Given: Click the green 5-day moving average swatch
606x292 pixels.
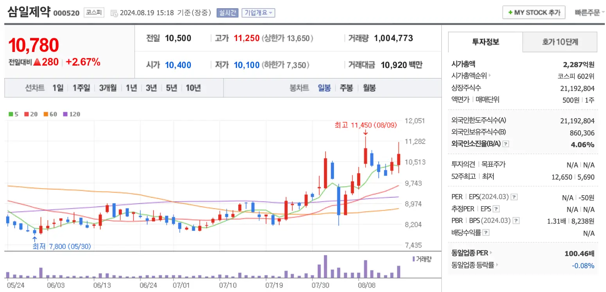Looking at the screenshot, I should tap(11, 114).
